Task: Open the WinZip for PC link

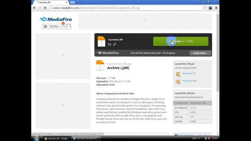Action: coord(189,74)
